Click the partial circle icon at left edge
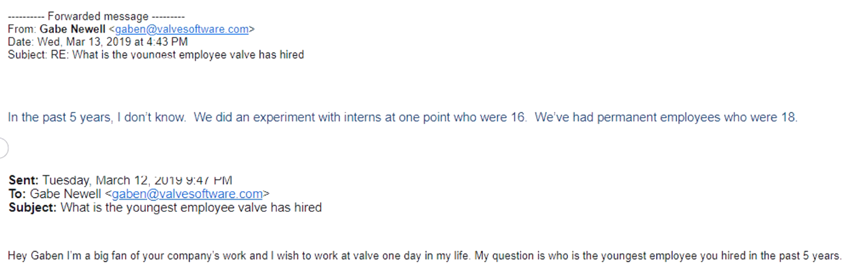 pos(3,148)
